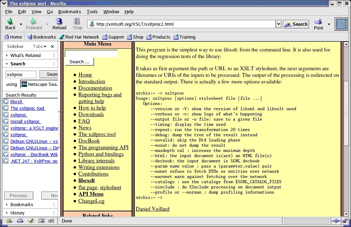Open the Home item in the personal toolbar

click(x=13, y=37)
